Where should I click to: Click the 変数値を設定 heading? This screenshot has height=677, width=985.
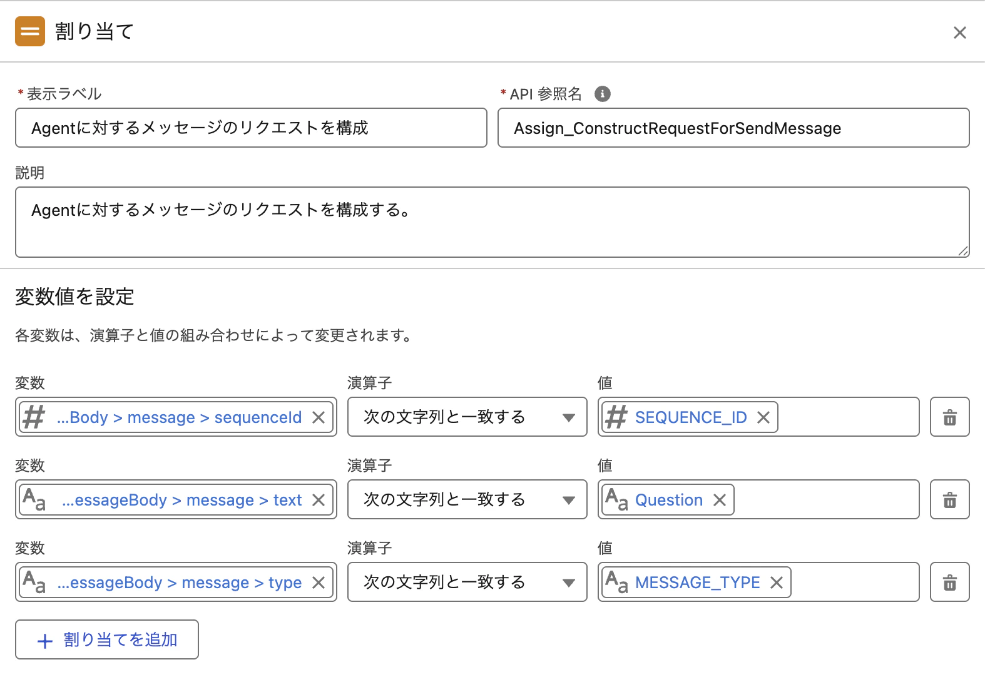point(75,297)
